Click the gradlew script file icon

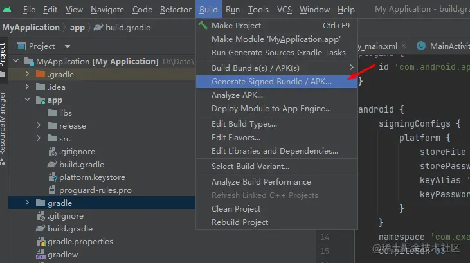coord(40,255)
